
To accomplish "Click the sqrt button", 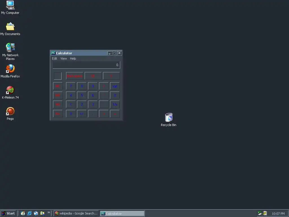I will click(115, 86).
